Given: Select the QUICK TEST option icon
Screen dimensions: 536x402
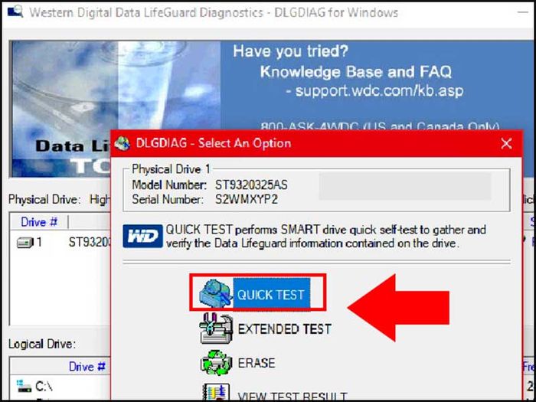Looking at the screenshot, I should pyautogui.click(x=216, y=293).
